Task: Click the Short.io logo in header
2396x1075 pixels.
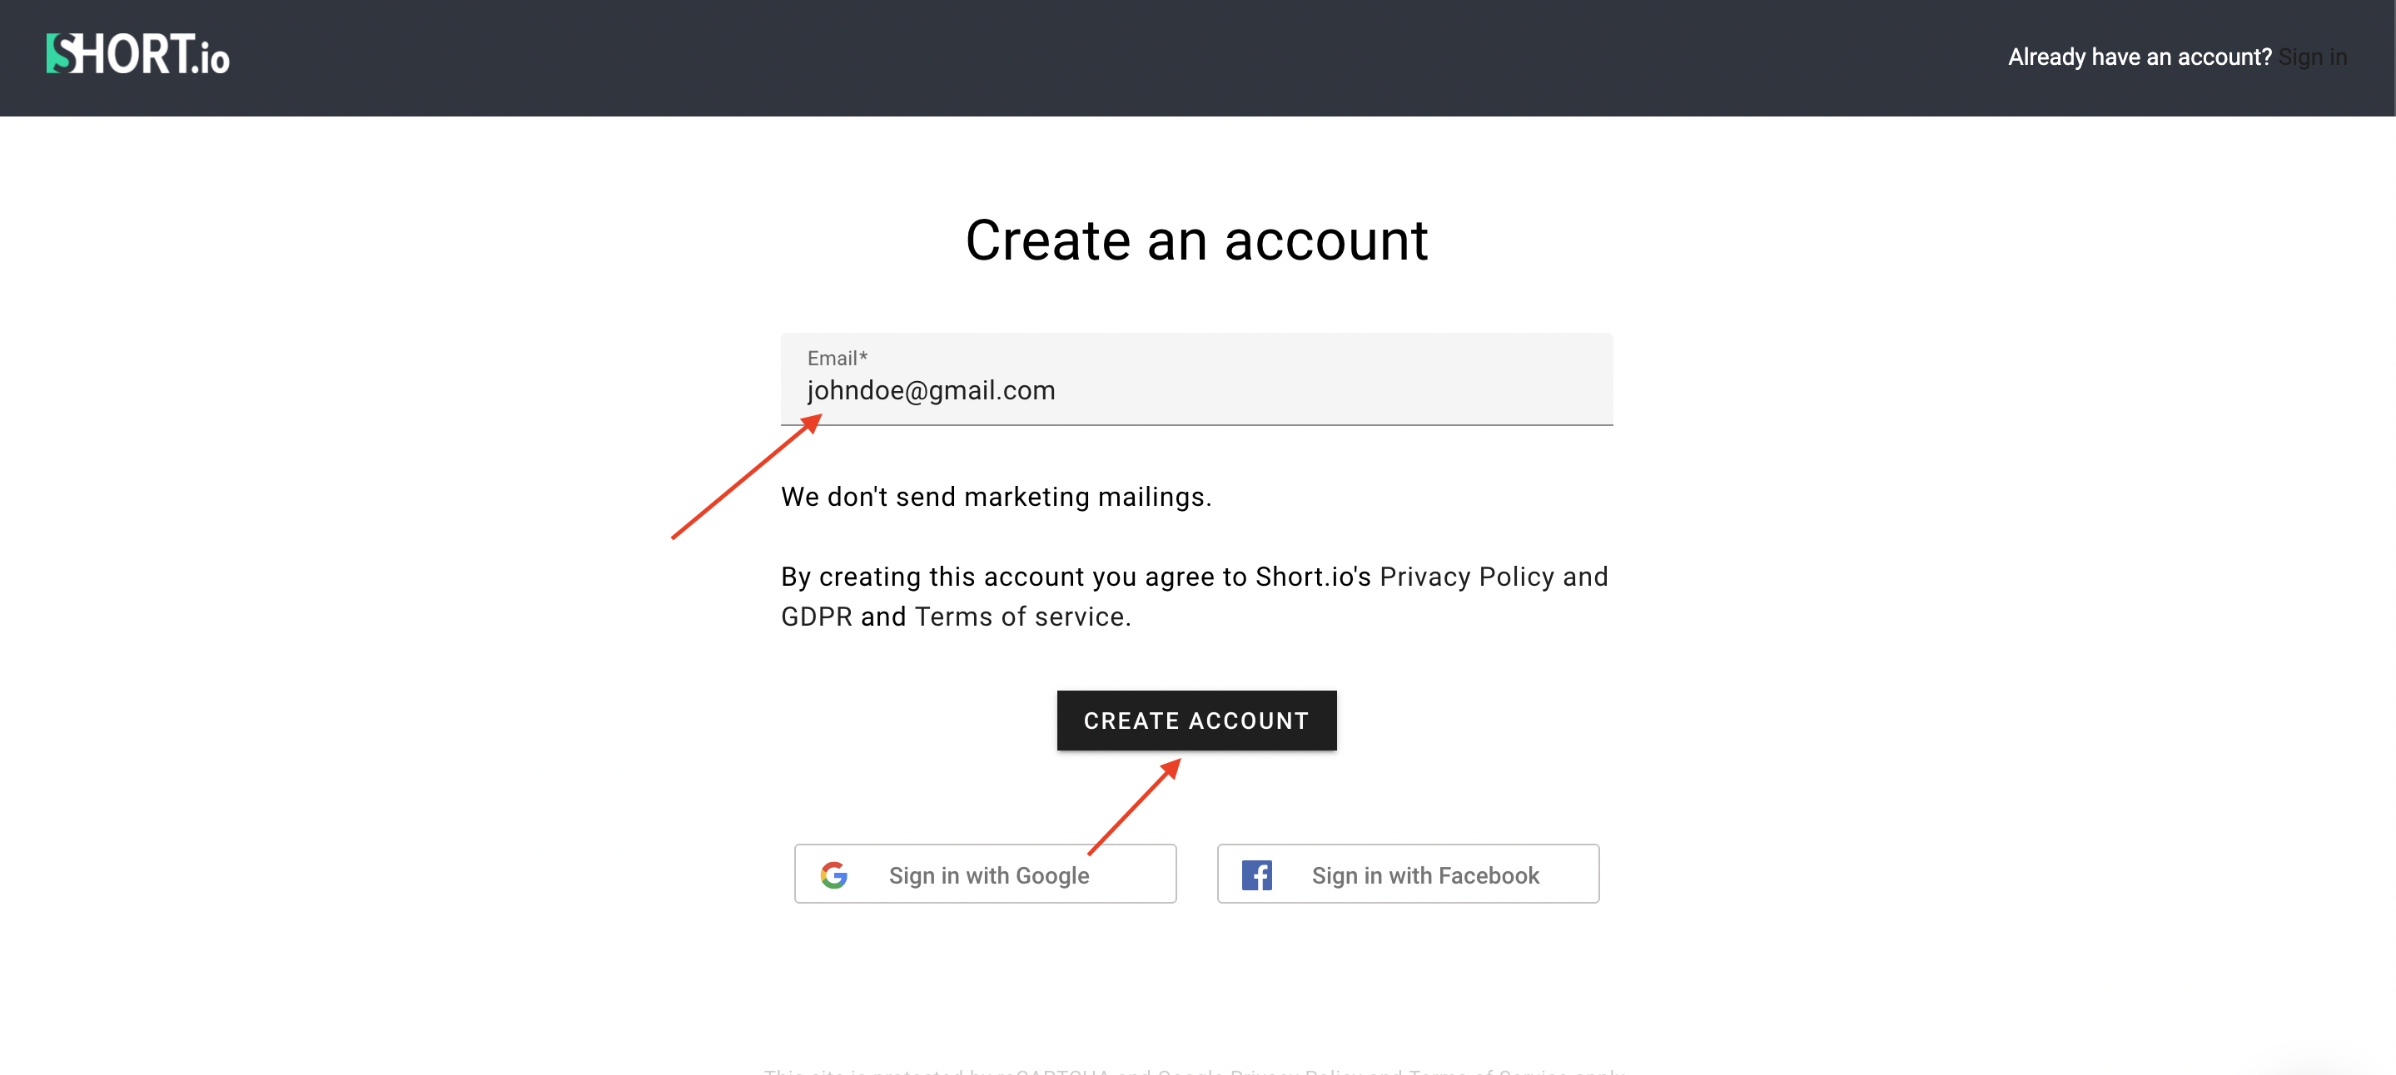Action: [x=137, y=55]
